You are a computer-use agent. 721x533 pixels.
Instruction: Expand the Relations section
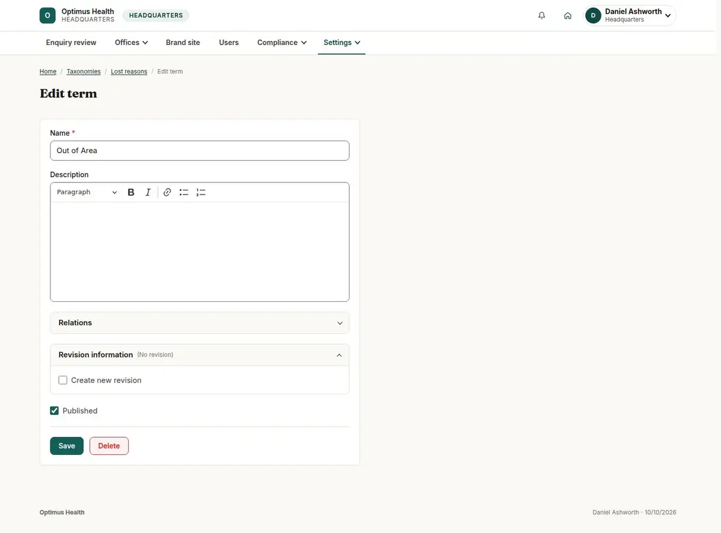(x=199, y=323)
